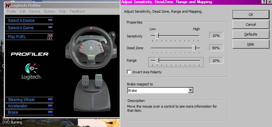Click the PROFILER logo text
Image resolution: width=272 pixels, height=127 pixels.
30,54
